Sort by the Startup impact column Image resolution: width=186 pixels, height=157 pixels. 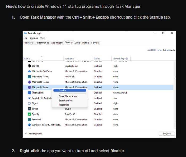click(120, 59)
